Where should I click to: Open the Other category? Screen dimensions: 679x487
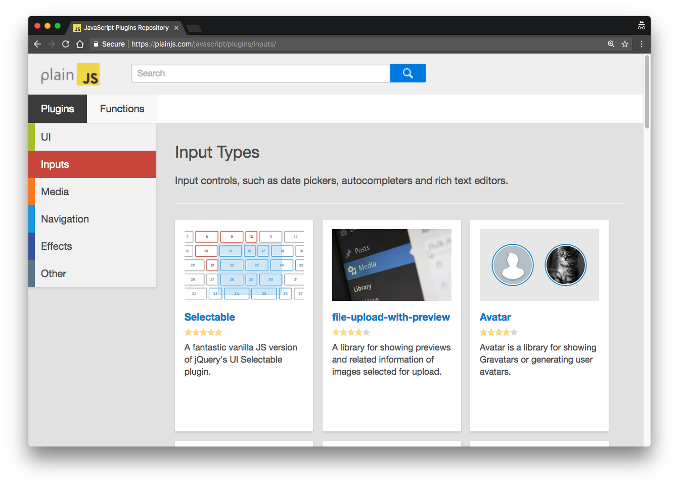point(93,274)
